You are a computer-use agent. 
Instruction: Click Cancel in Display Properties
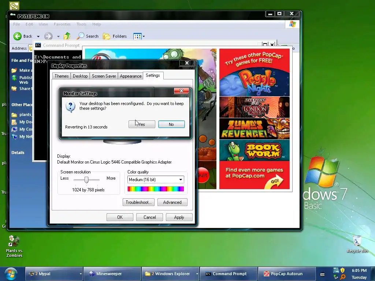coord(149,217)
